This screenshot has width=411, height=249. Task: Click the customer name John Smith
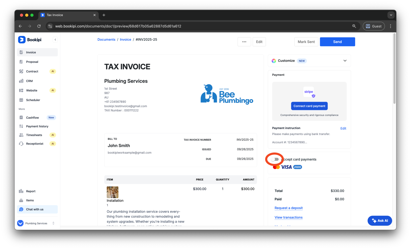(x=119, y=146)
